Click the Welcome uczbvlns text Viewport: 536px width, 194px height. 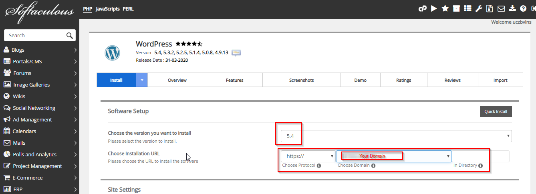(511, 22)
